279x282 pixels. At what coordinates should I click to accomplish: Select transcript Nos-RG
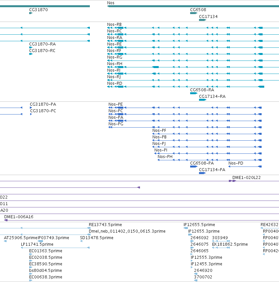115,57
